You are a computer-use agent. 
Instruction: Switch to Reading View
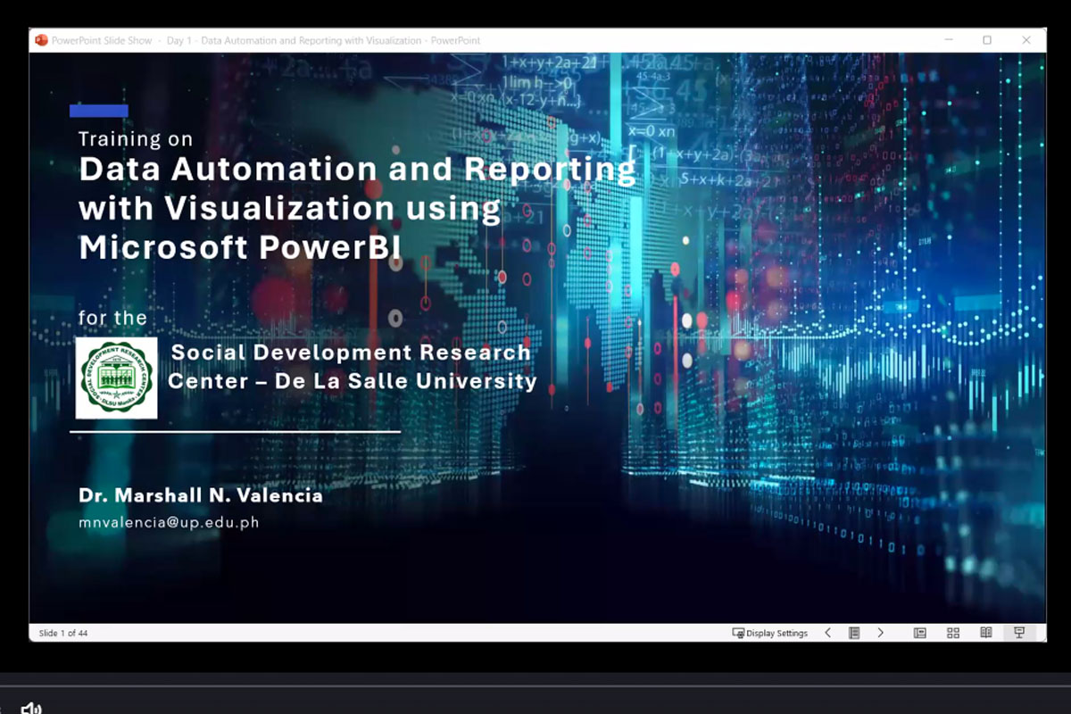coord(986,633)
